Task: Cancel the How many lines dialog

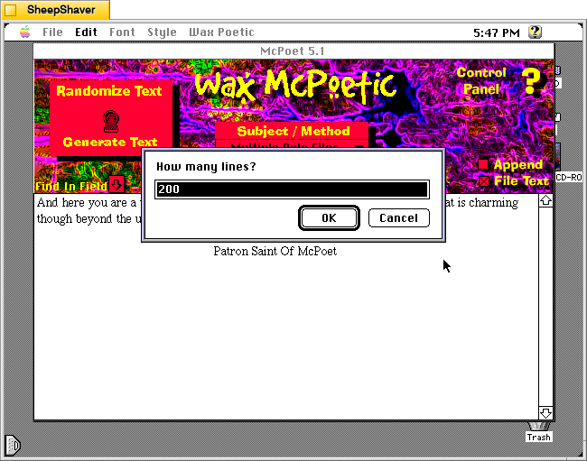Action: [x=398, y=218]
